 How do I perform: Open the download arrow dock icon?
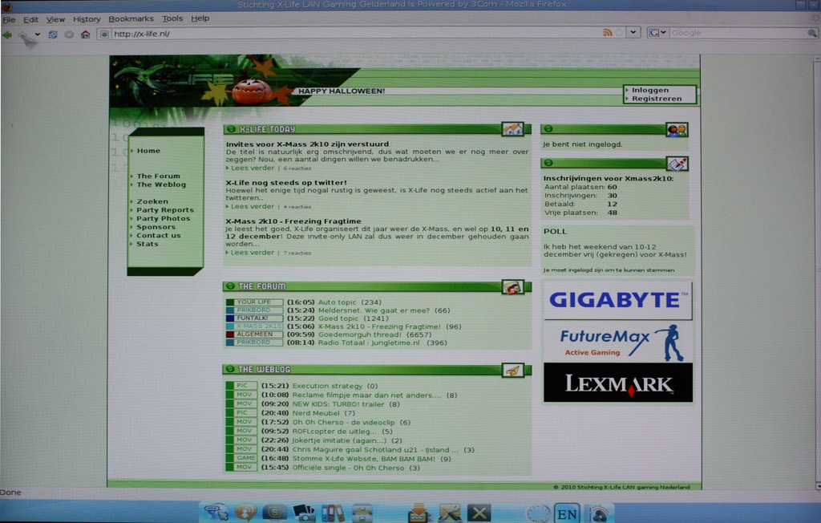click(419, 513)
